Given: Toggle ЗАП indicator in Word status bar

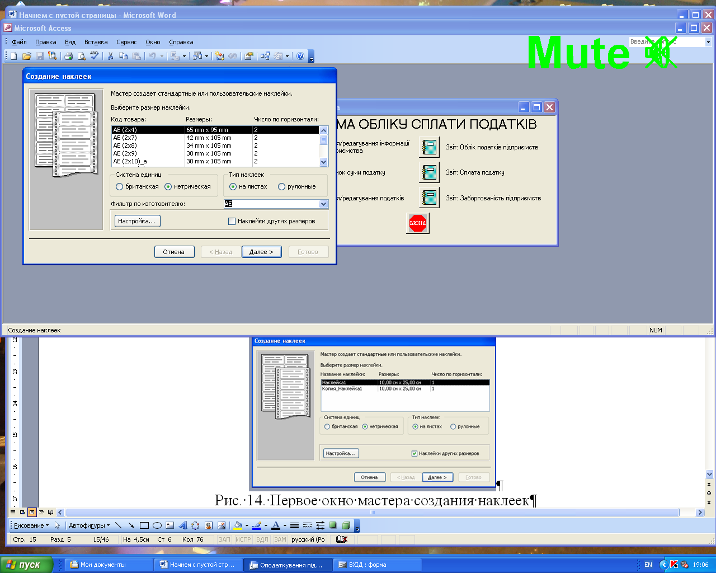Looking at the screenshot, I should [x=224, y=539].
